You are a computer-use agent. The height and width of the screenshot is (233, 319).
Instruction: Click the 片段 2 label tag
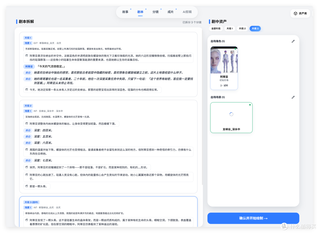(x=28, y=106)
